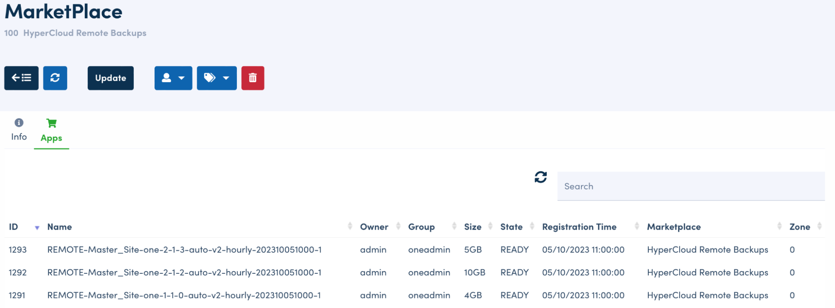Open REMOTE-Master_Site-one-1-1-0 app entry

(184, 295)
